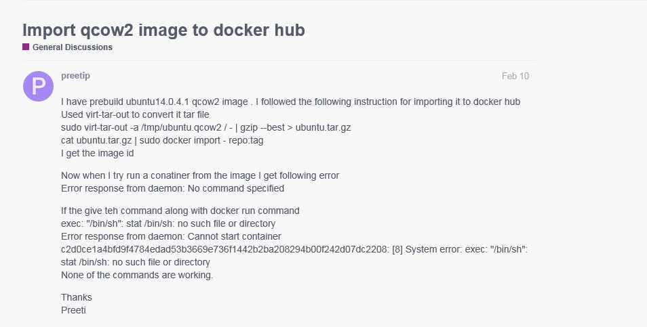Click the 'I get the image id' text
Screen dimensions: 647x327
(97, 153)
